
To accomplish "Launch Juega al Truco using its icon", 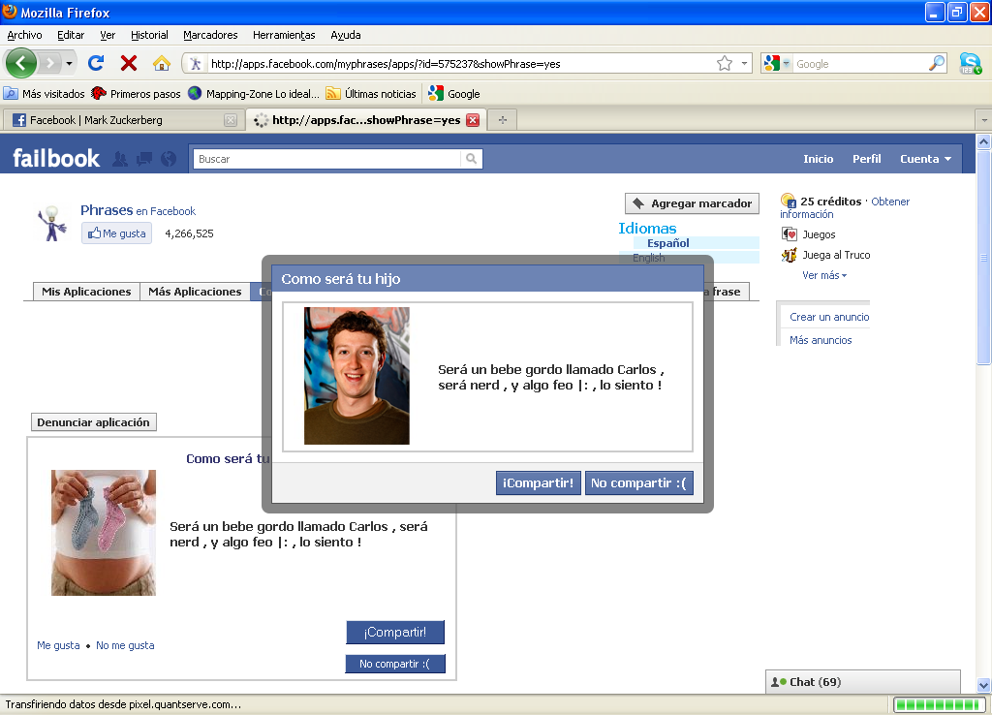I will (790, 255).
